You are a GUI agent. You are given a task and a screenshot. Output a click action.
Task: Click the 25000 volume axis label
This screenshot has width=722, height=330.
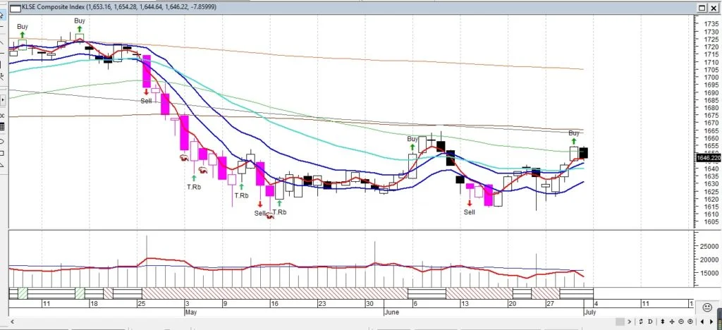[711, 247]
